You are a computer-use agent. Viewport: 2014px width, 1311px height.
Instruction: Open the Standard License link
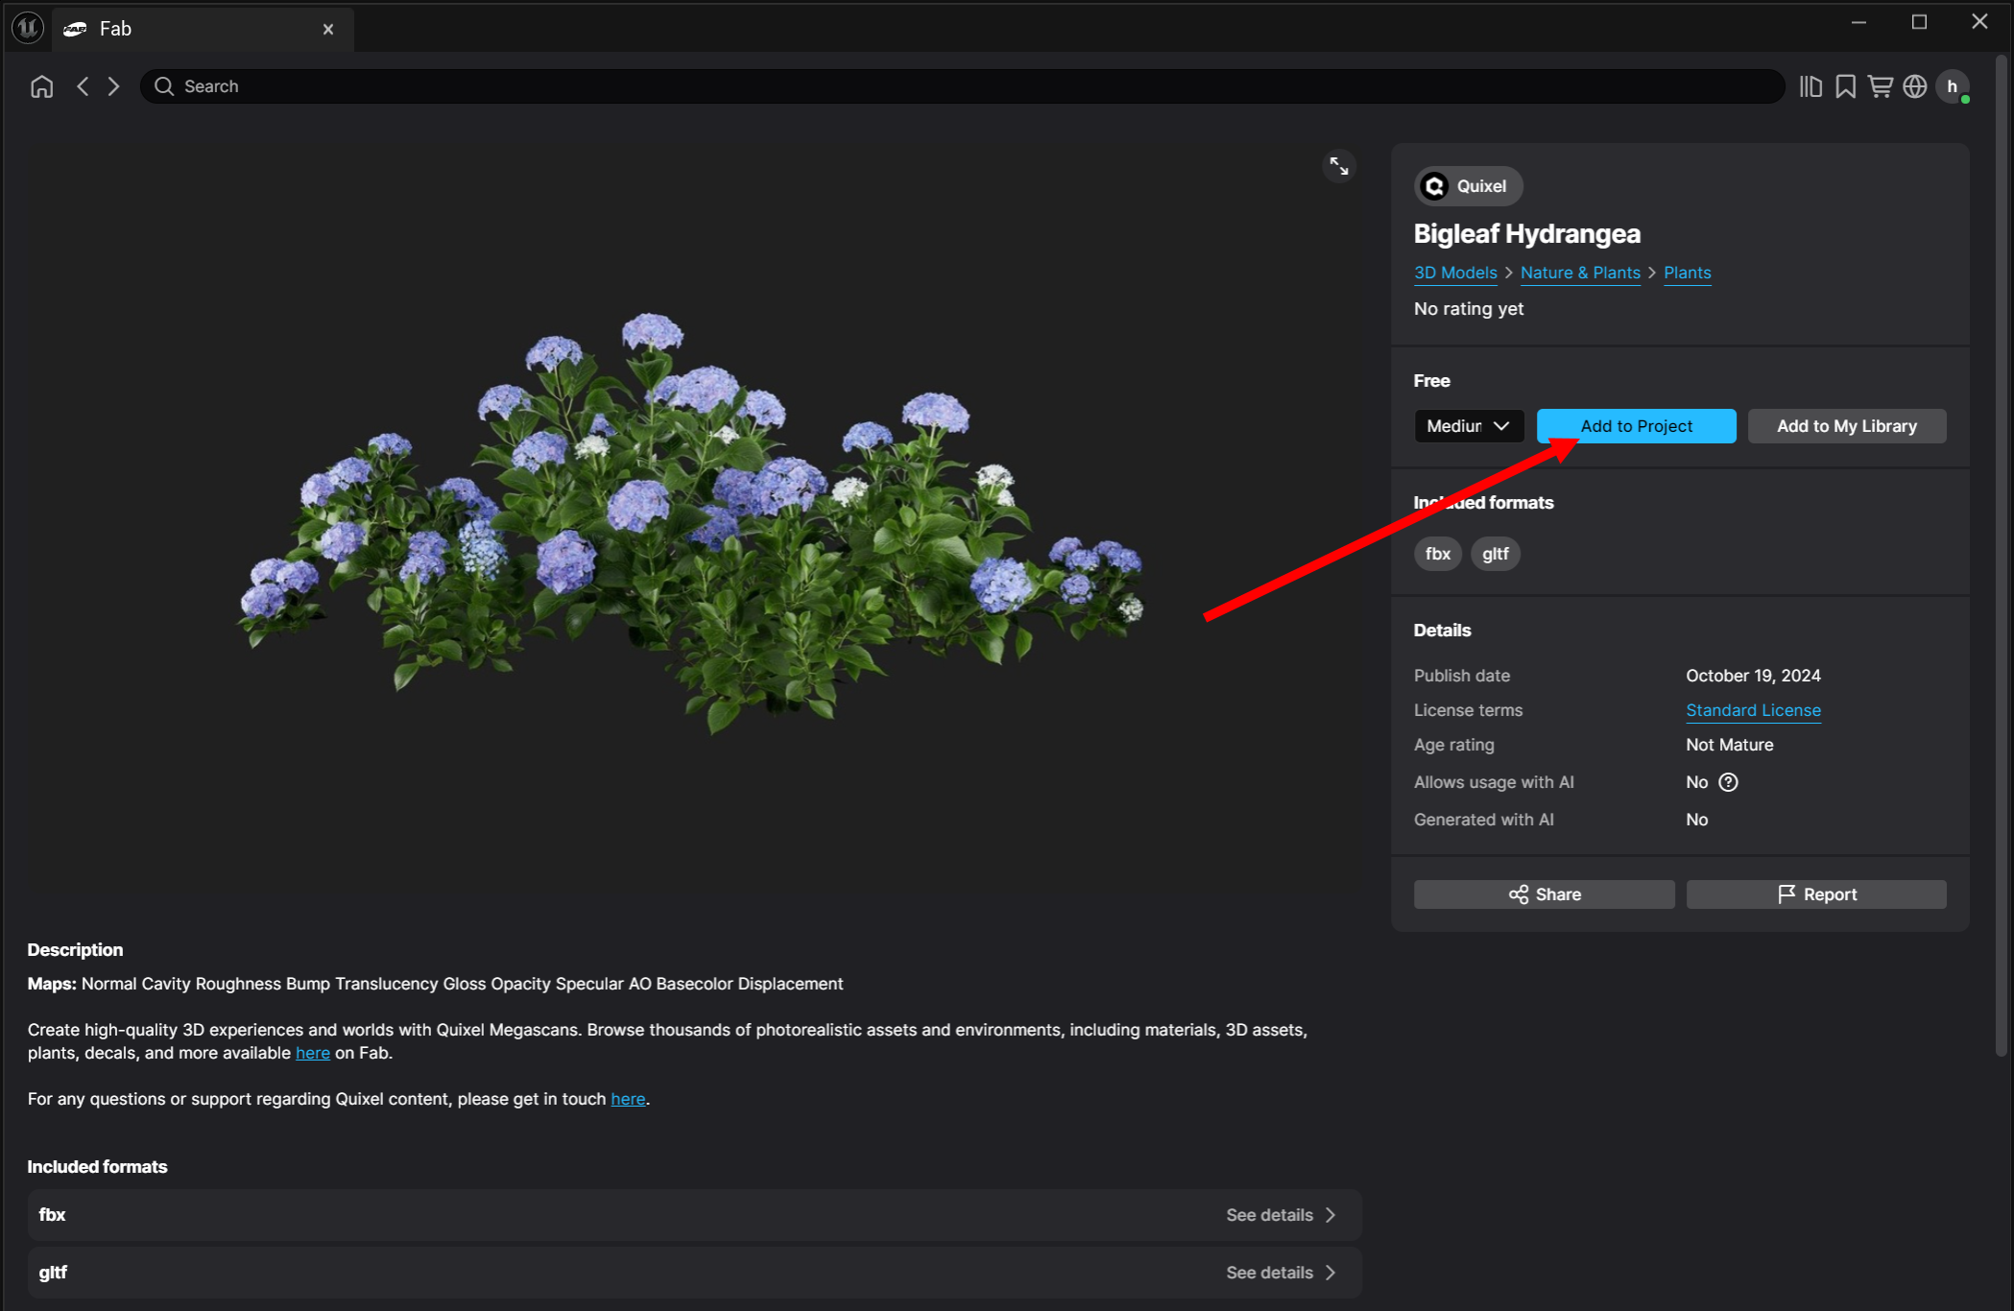click(1753, 710)
